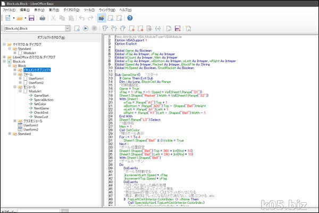The height and width of the screenshot is (213, 319).
Task: Collapse the マイマクロ & ダイアログ node
Action: pos(4,44)
